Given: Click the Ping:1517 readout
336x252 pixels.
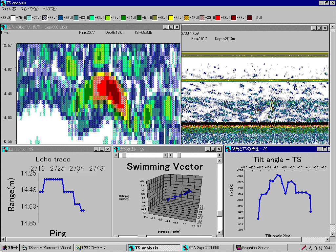Looking at the screenshot, I should pyautogui.click(x=199, y=39).
